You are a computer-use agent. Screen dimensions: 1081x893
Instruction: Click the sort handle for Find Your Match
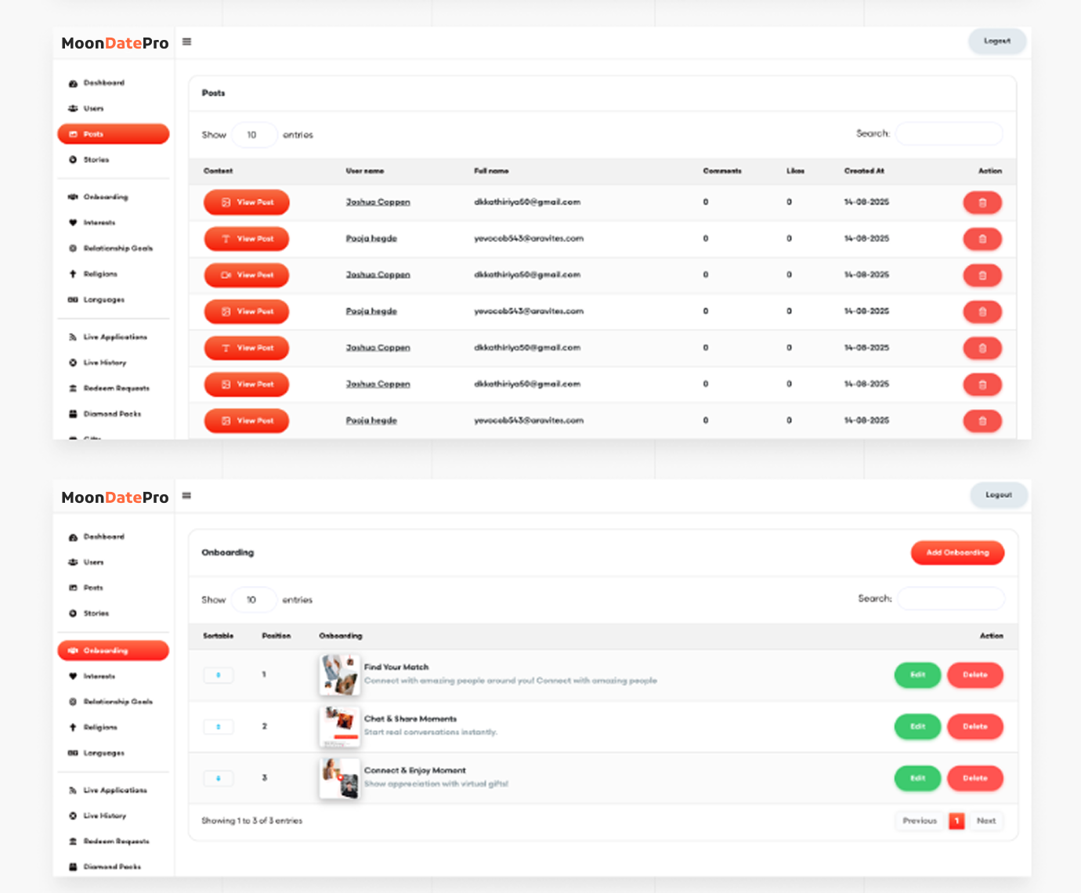(x=219, y=674)
